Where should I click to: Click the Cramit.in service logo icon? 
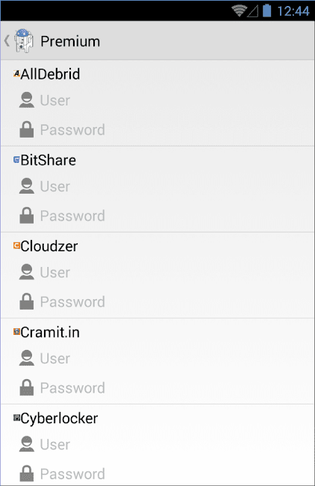(16, 332)
